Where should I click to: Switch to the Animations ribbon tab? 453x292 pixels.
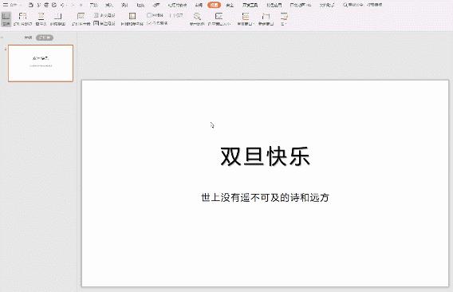[x=156, y=6]
